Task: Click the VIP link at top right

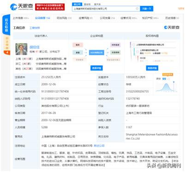Action: coord(181,9)
